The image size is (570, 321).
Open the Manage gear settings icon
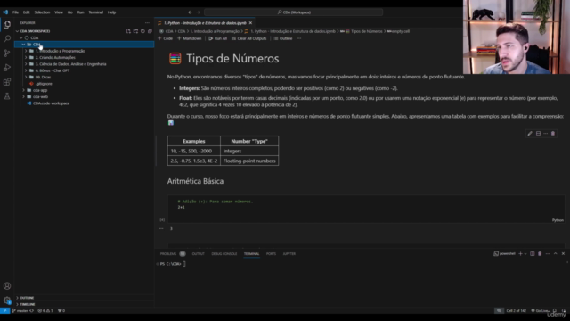(x=7, y=300)
